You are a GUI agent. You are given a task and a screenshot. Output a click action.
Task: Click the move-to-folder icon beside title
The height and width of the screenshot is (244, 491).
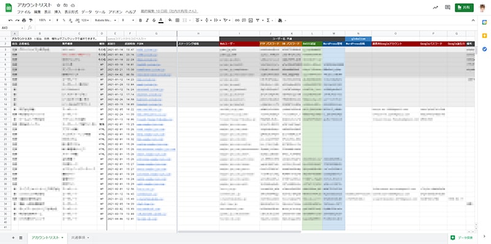click(66, 6)
